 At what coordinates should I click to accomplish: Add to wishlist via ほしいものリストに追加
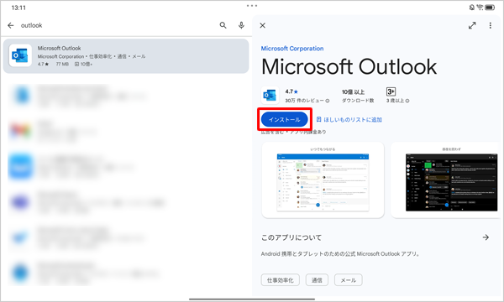tap(349, 120)
